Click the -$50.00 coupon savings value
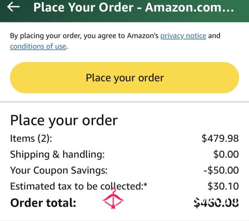This screenshot has height=221, width=249. 221,170
